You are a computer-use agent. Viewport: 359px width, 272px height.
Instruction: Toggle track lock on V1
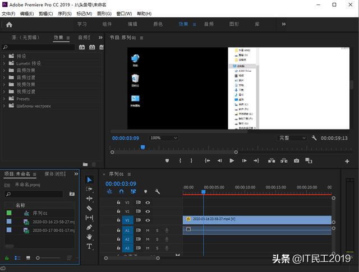click(118, 220)
